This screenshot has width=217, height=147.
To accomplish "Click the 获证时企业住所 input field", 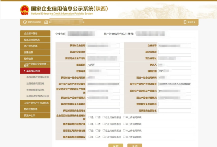I will (x=103, y=52).
